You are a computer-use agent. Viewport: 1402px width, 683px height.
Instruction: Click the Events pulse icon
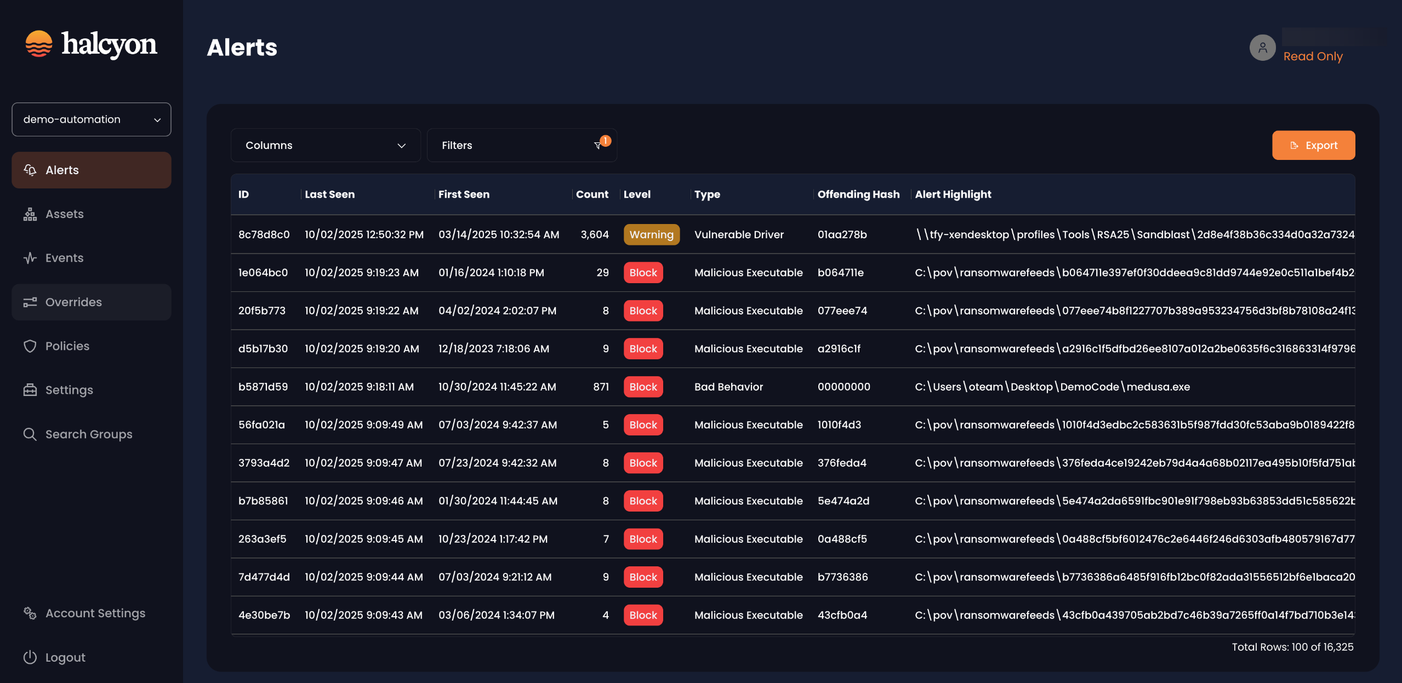point(30,258)
